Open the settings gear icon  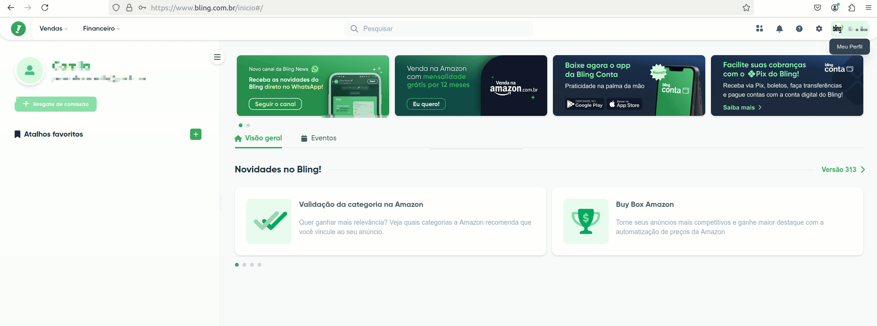click(819, 29)
